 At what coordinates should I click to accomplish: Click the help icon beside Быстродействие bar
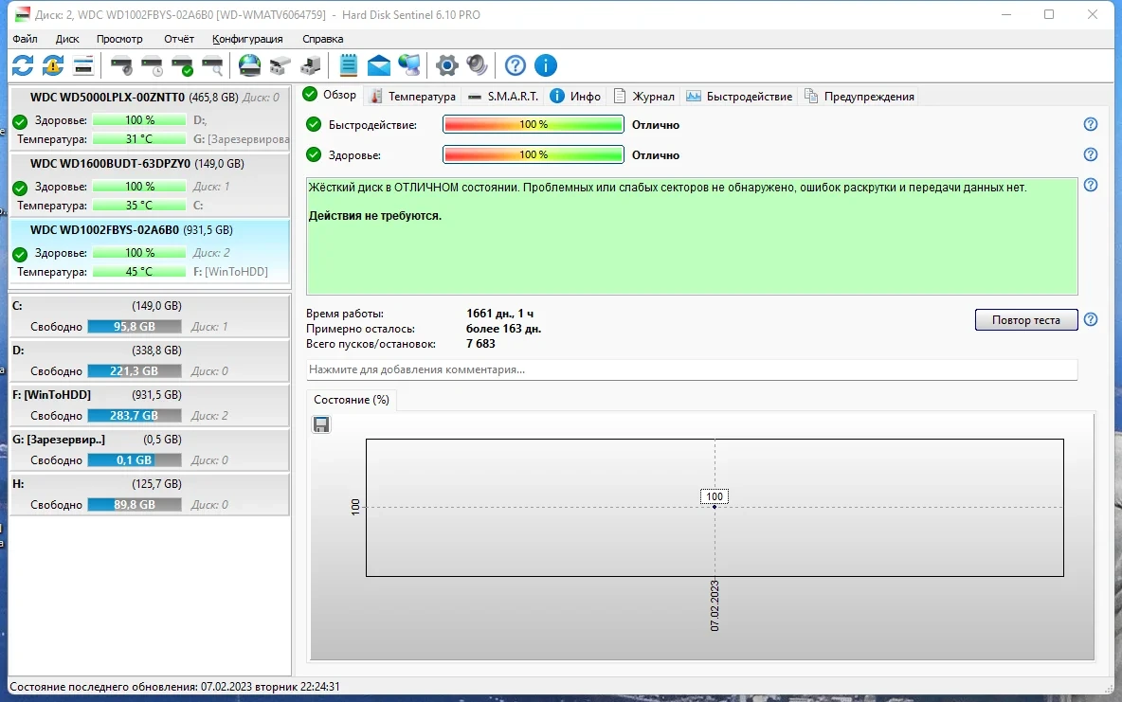(x=1091, y=124)
